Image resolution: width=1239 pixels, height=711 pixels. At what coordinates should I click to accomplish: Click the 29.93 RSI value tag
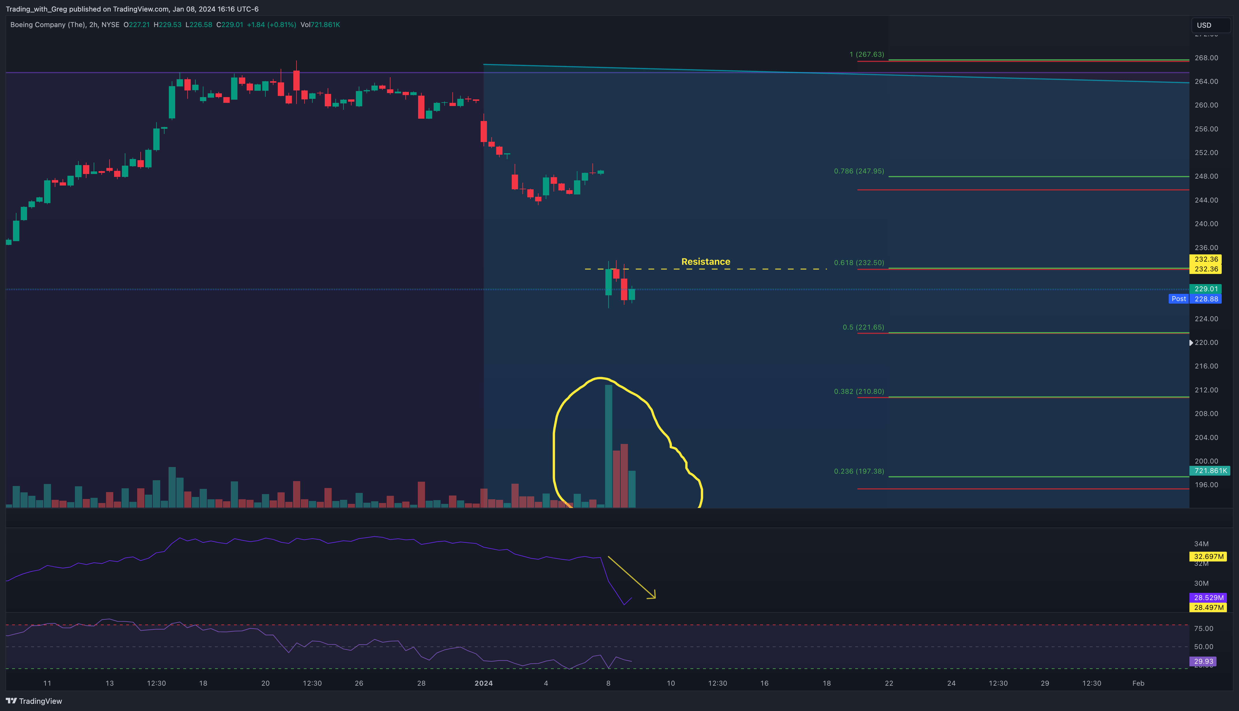click(1202, 661)
